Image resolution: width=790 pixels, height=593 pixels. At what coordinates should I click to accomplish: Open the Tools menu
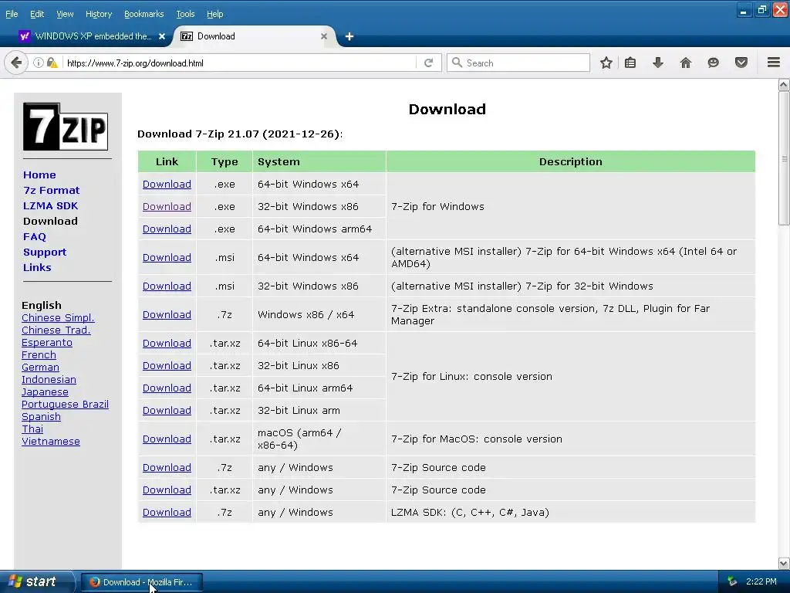[x=185, y=14]
